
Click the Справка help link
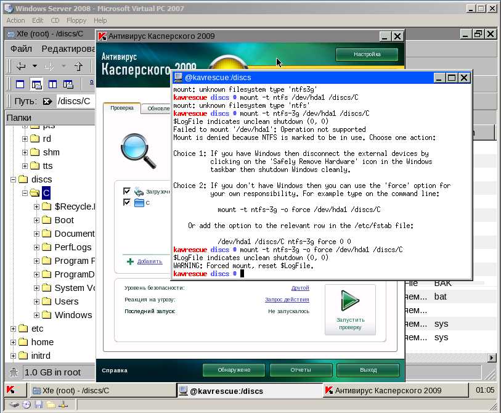click(x=115, y=370)
